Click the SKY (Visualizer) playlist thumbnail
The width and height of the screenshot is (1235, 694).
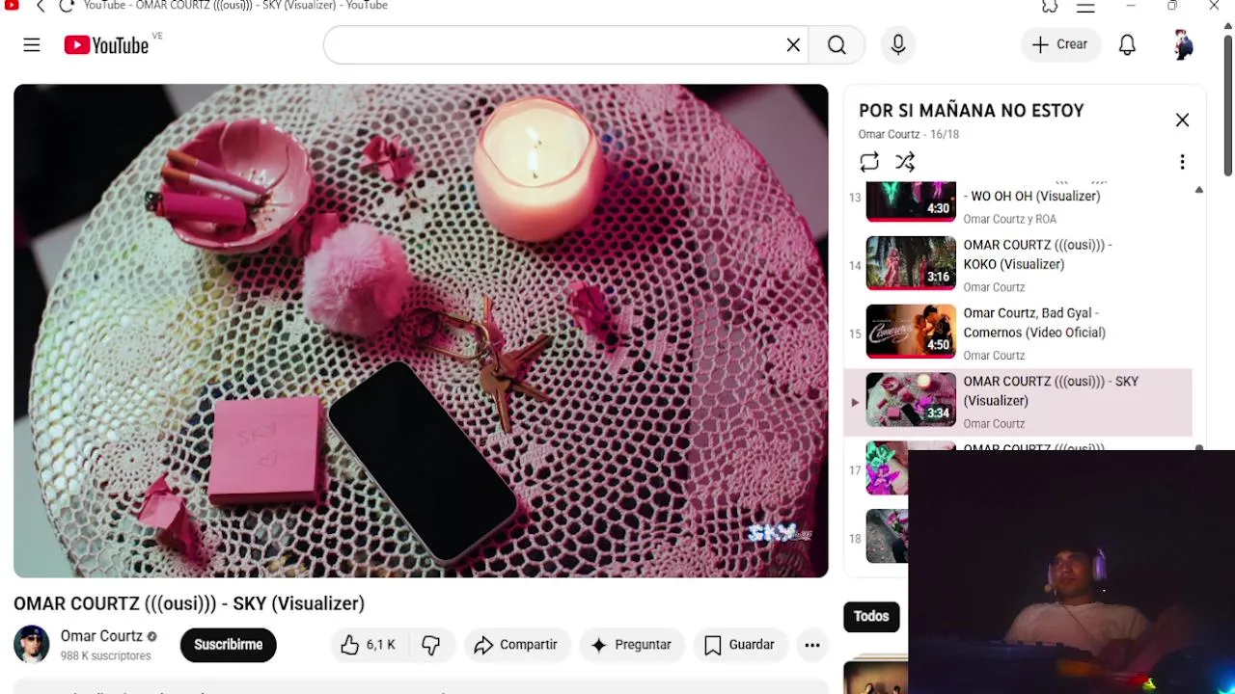911,400
